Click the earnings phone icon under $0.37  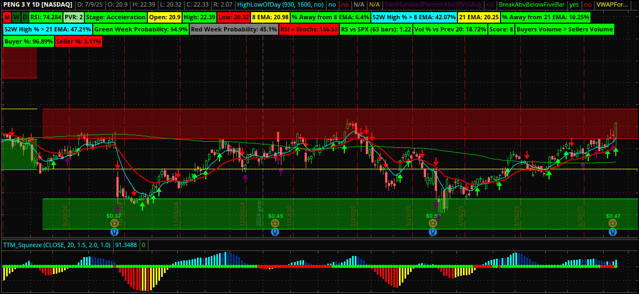(114, 223)
